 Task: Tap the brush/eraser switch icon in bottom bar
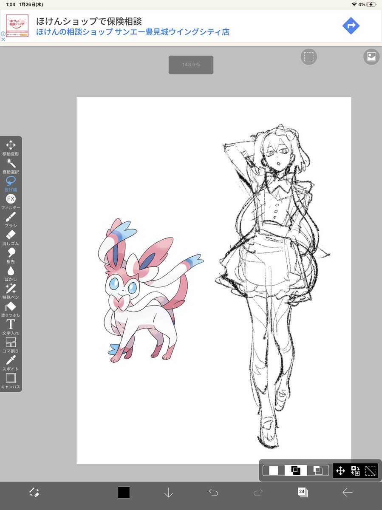[x=34, y=492]
